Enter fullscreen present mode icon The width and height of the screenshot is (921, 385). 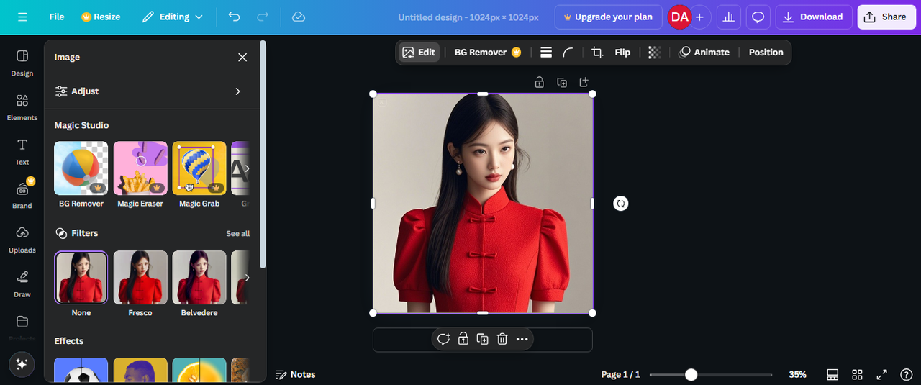(x=881, y=374)
